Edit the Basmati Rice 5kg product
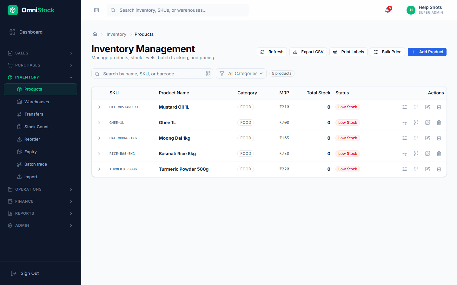 [427, 154]
